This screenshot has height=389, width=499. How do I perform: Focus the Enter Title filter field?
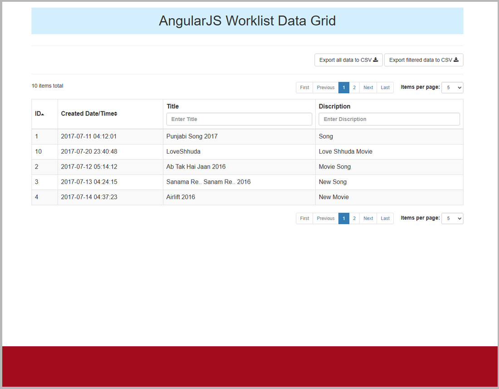[239, 119]
